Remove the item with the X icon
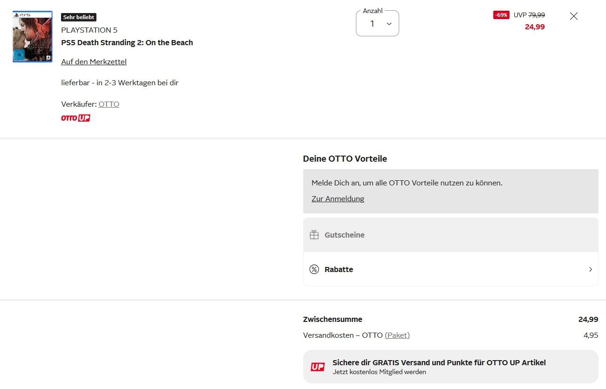Screen dimensions: 606x389 (573, 16)
